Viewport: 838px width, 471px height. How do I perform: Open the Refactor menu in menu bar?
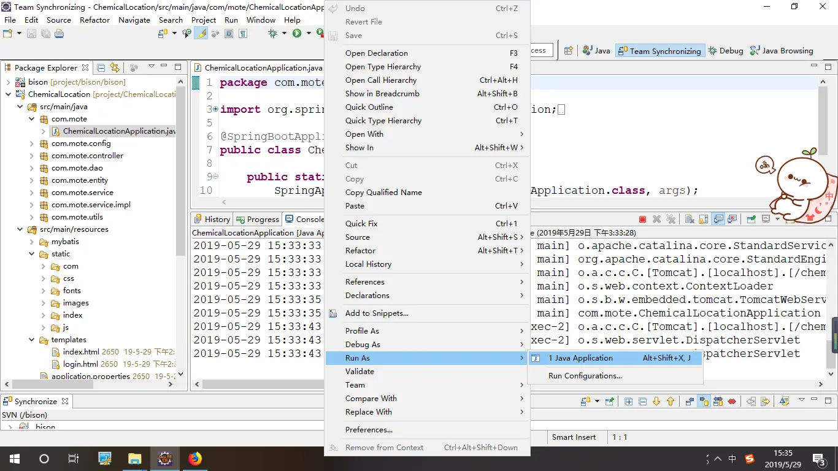[x=94, y=20]
